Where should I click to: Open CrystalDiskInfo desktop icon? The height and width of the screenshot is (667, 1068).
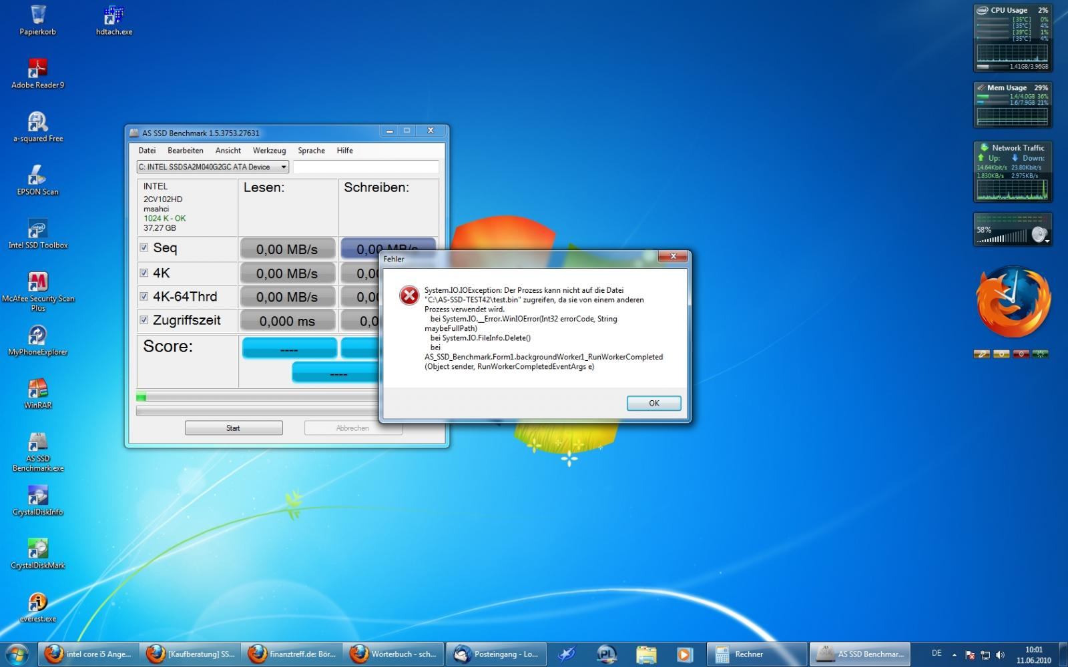pos(38,500)
